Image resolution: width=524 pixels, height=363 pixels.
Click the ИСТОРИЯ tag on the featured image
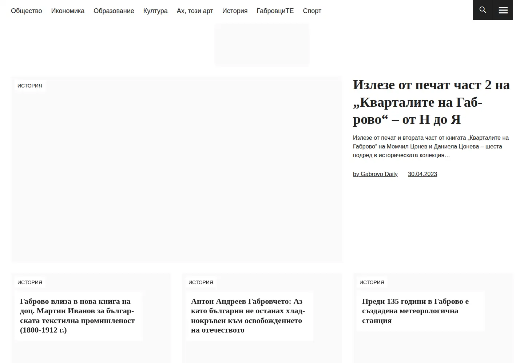(x=30, y=86)
